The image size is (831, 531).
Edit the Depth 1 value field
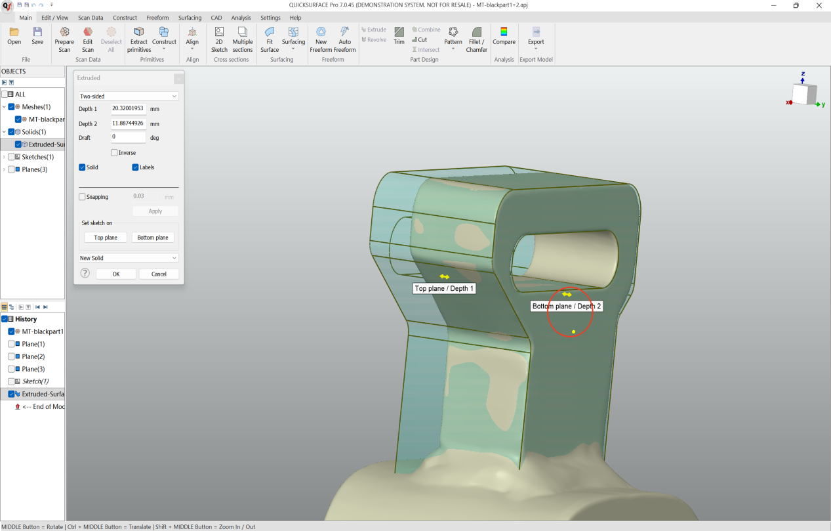129,109
